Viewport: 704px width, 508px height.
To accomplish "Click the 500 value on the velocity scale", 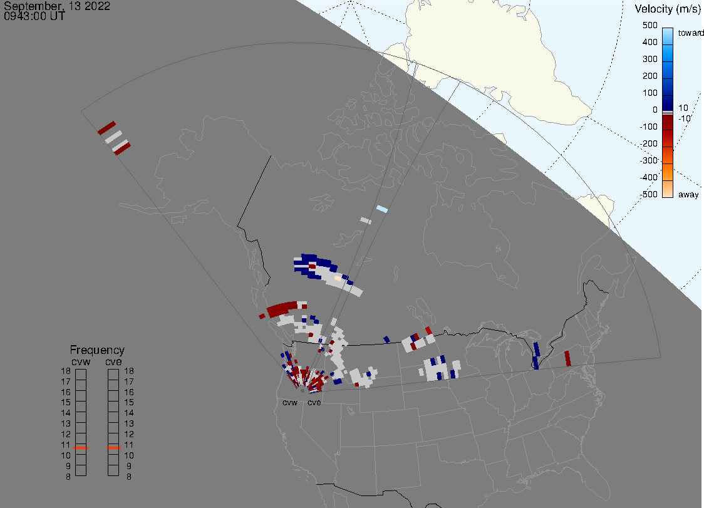I will tap(650, 25).
